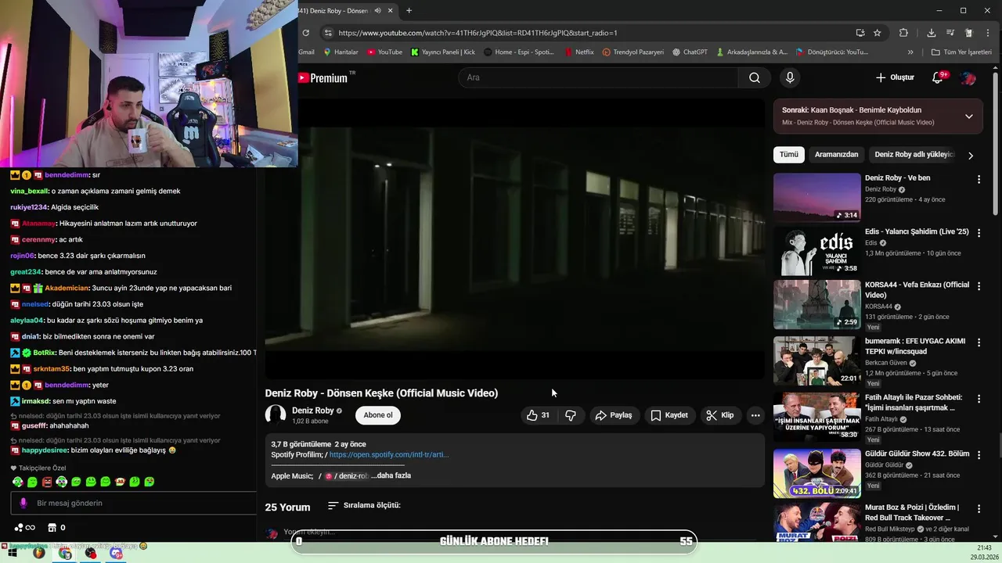Image resolution: width=1002 pixels, height=563 pixels.
Task: Open Tüm Yer İşaretleri bookmarks folder
Action: (961, 52)
